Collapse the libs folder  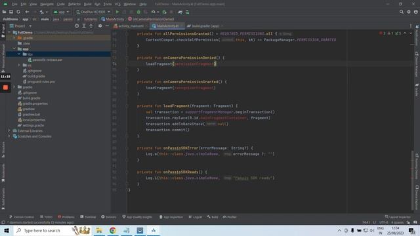(19, 54)
